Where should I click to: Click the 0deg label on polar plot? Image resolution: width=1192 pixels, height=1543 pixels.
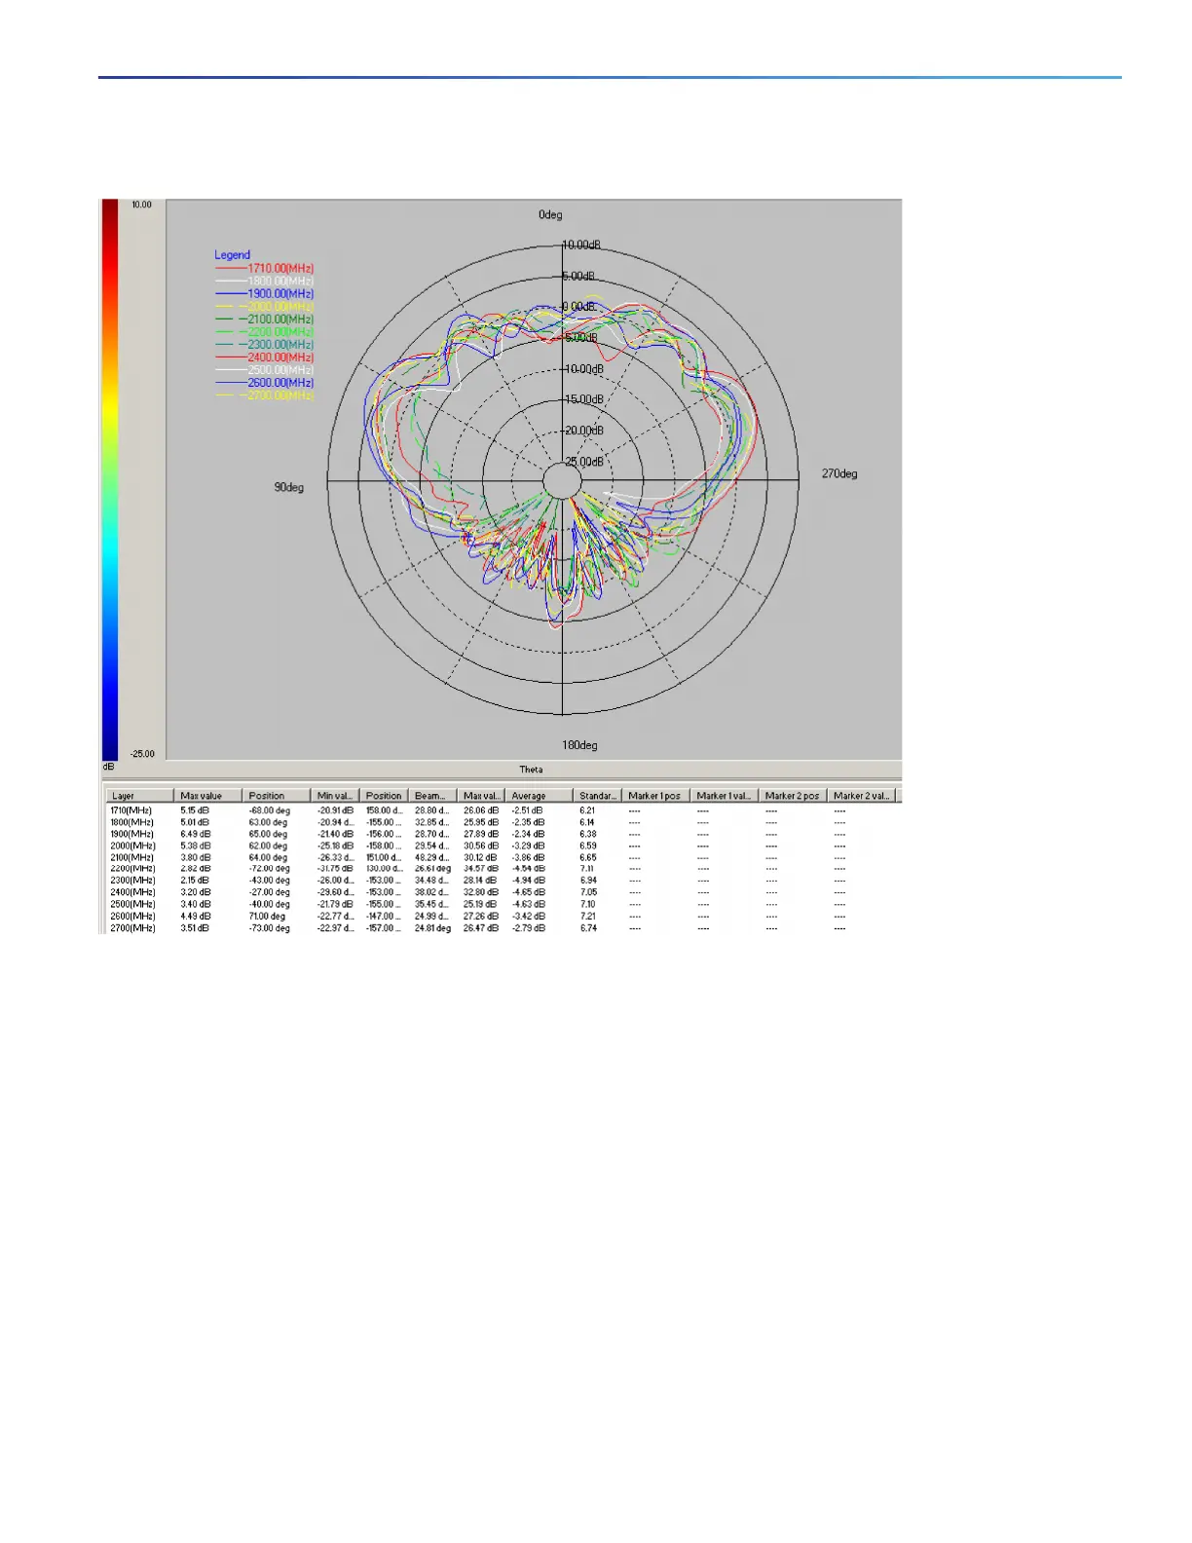pyautogui.click(x=550, y=214)
